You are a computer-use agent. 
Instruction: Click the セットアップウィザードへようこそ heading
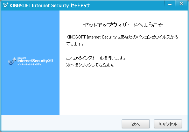pos(123,25)
